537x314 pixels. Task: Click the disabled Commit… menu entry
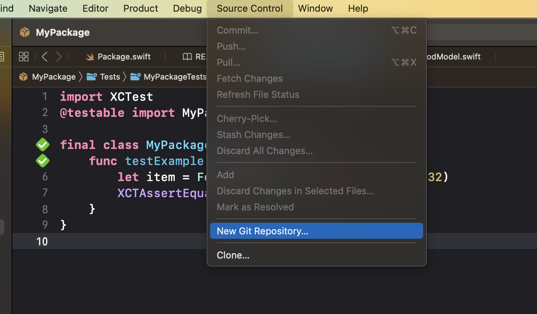[317, 30]
